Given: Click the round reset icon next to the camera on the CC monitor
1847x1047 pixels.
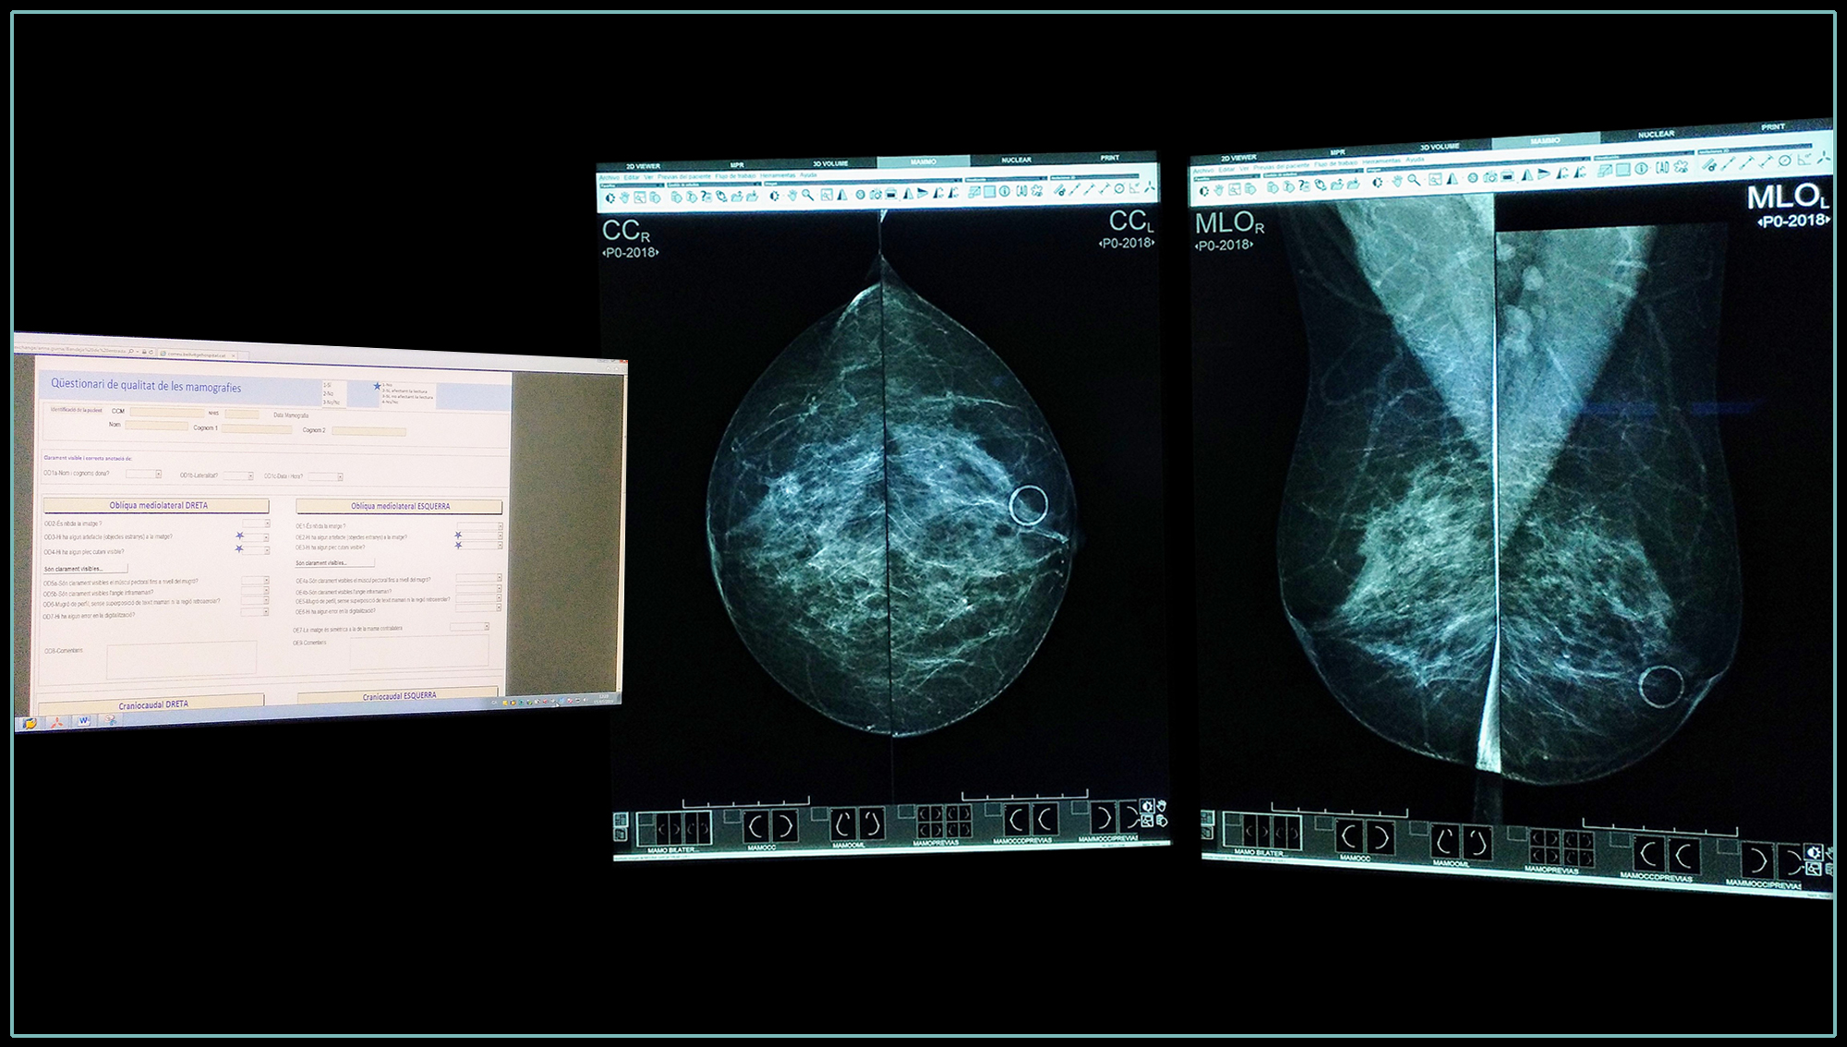Looking at the screenshot, I should coord(860,194).
